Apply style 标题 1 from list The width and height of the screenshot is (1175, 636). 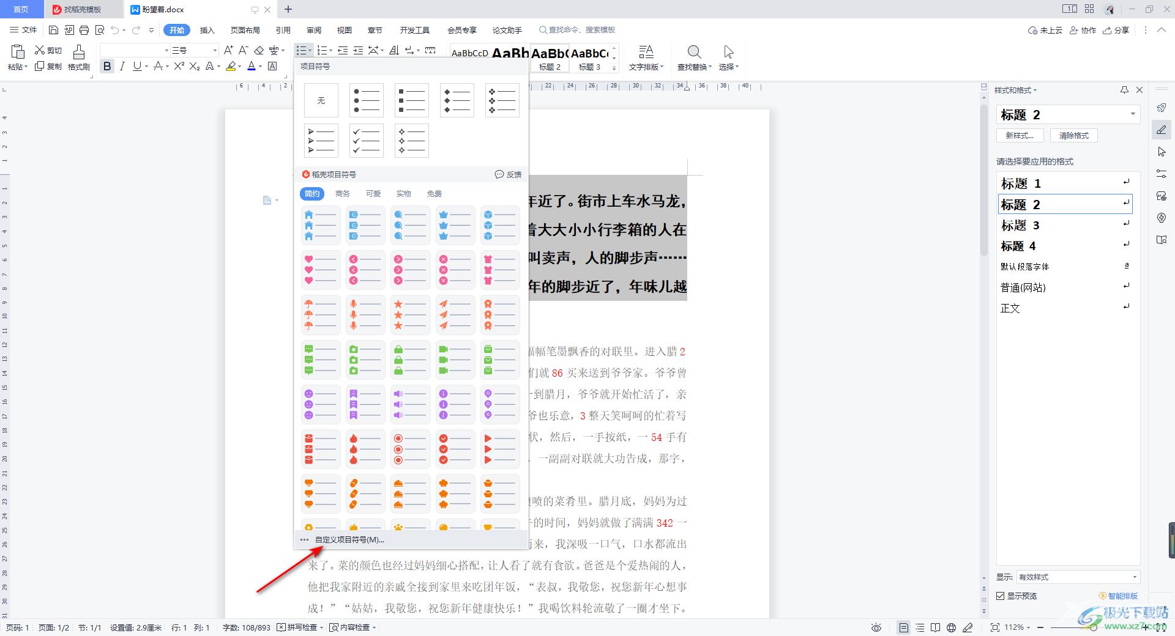1065,183
